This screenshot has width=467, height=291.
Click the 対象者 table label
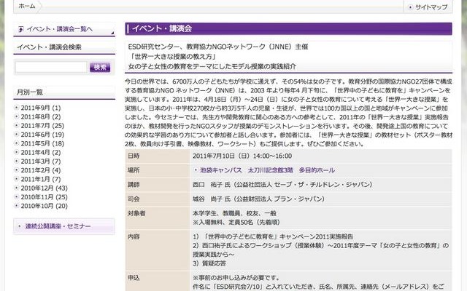coord(136,213)
